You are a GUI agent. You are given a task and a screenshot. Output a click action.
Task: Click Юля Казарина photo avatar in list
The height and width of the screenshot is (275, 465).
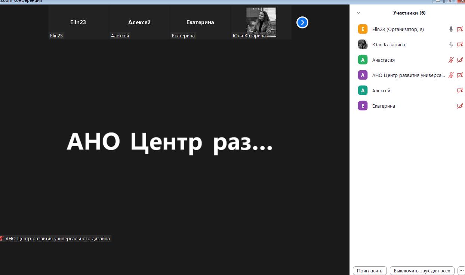(363, 44)
